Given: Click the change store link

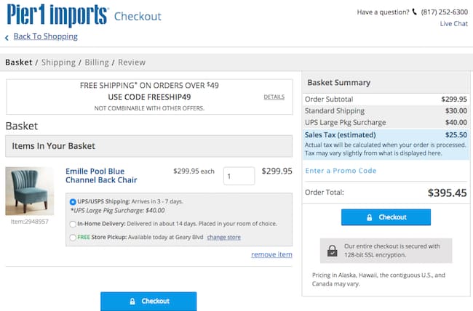Looking at the screenshot, I should pos(223,237).
